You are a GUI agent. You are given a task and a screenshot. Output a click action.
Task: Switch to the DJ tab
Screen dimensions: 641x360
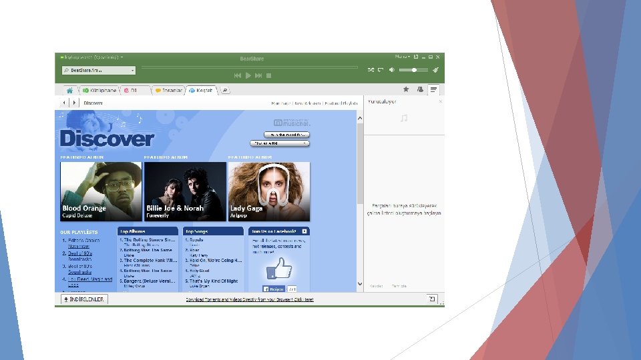(134, 90)
